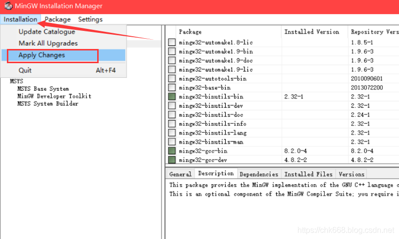Select the mingw32-binutils-info package name
The width and height of the screenshot is (399, 239).
click(213, 124)
